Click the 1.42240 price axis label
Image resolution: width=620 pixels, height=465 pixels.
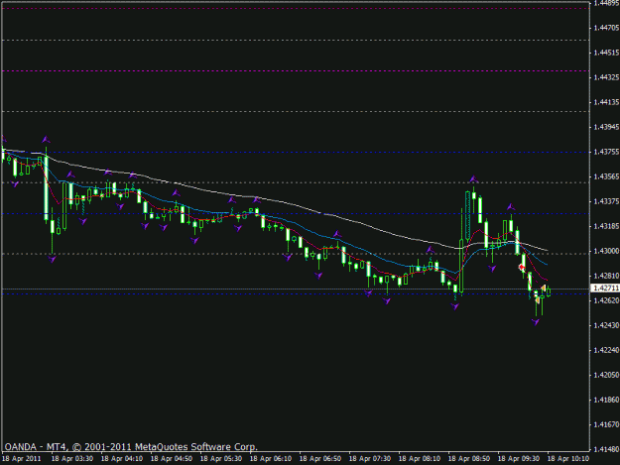pyautogui.click(x=606, y=350)
